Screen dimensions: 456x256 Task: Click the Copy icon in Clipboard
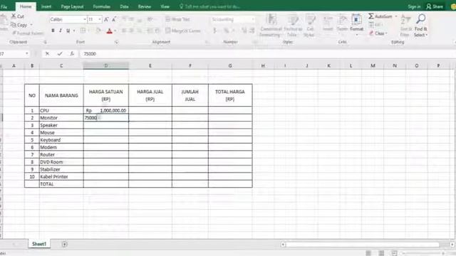click(14, 25)
